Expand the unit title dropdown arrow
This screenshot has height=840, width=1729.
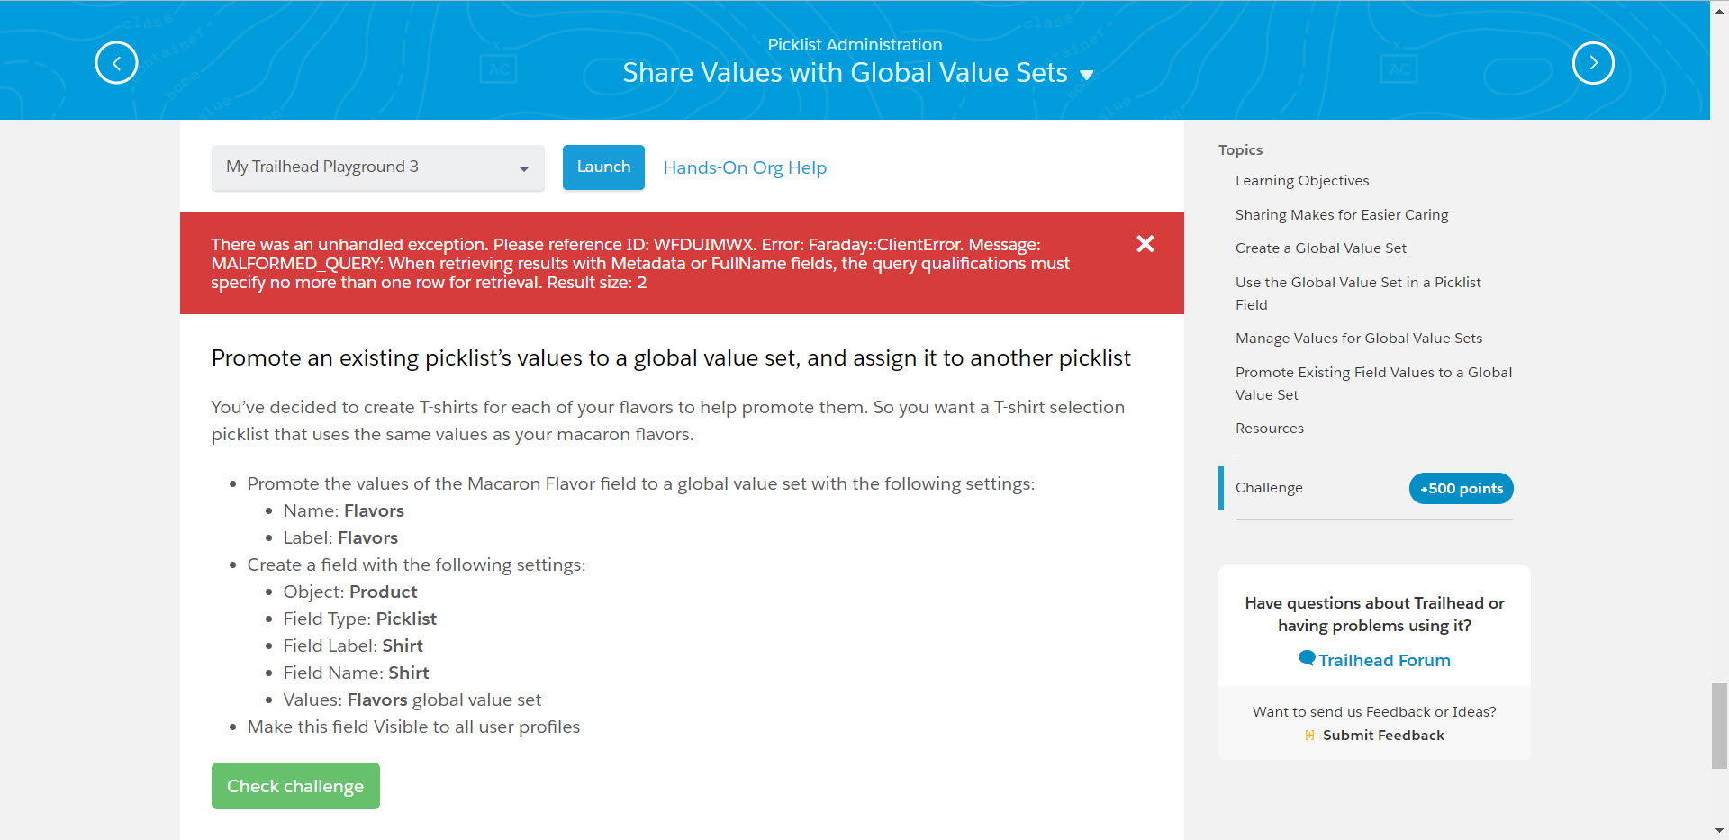(x=1087, y=75)
